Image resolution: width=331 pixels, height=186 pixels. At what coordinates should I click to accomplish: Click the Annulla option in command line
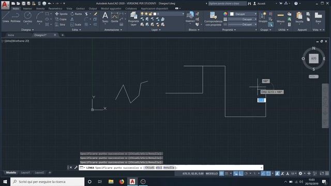tap(169, 167)
